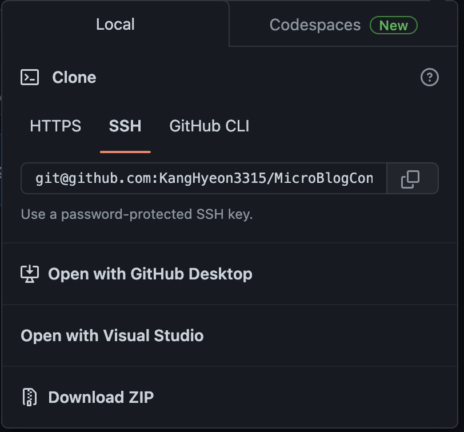
Task: Open the Codespaces tab
Action: [x=315, y=25]
